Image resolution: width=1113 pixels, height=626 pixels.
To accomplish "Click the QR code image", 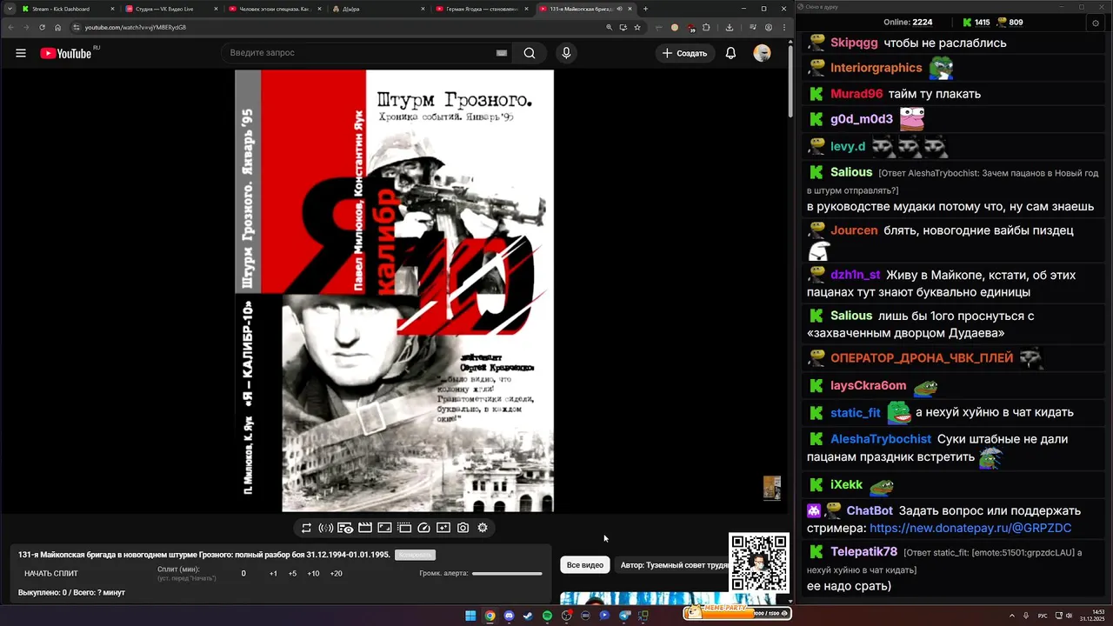I will click(x=759, y=563).
